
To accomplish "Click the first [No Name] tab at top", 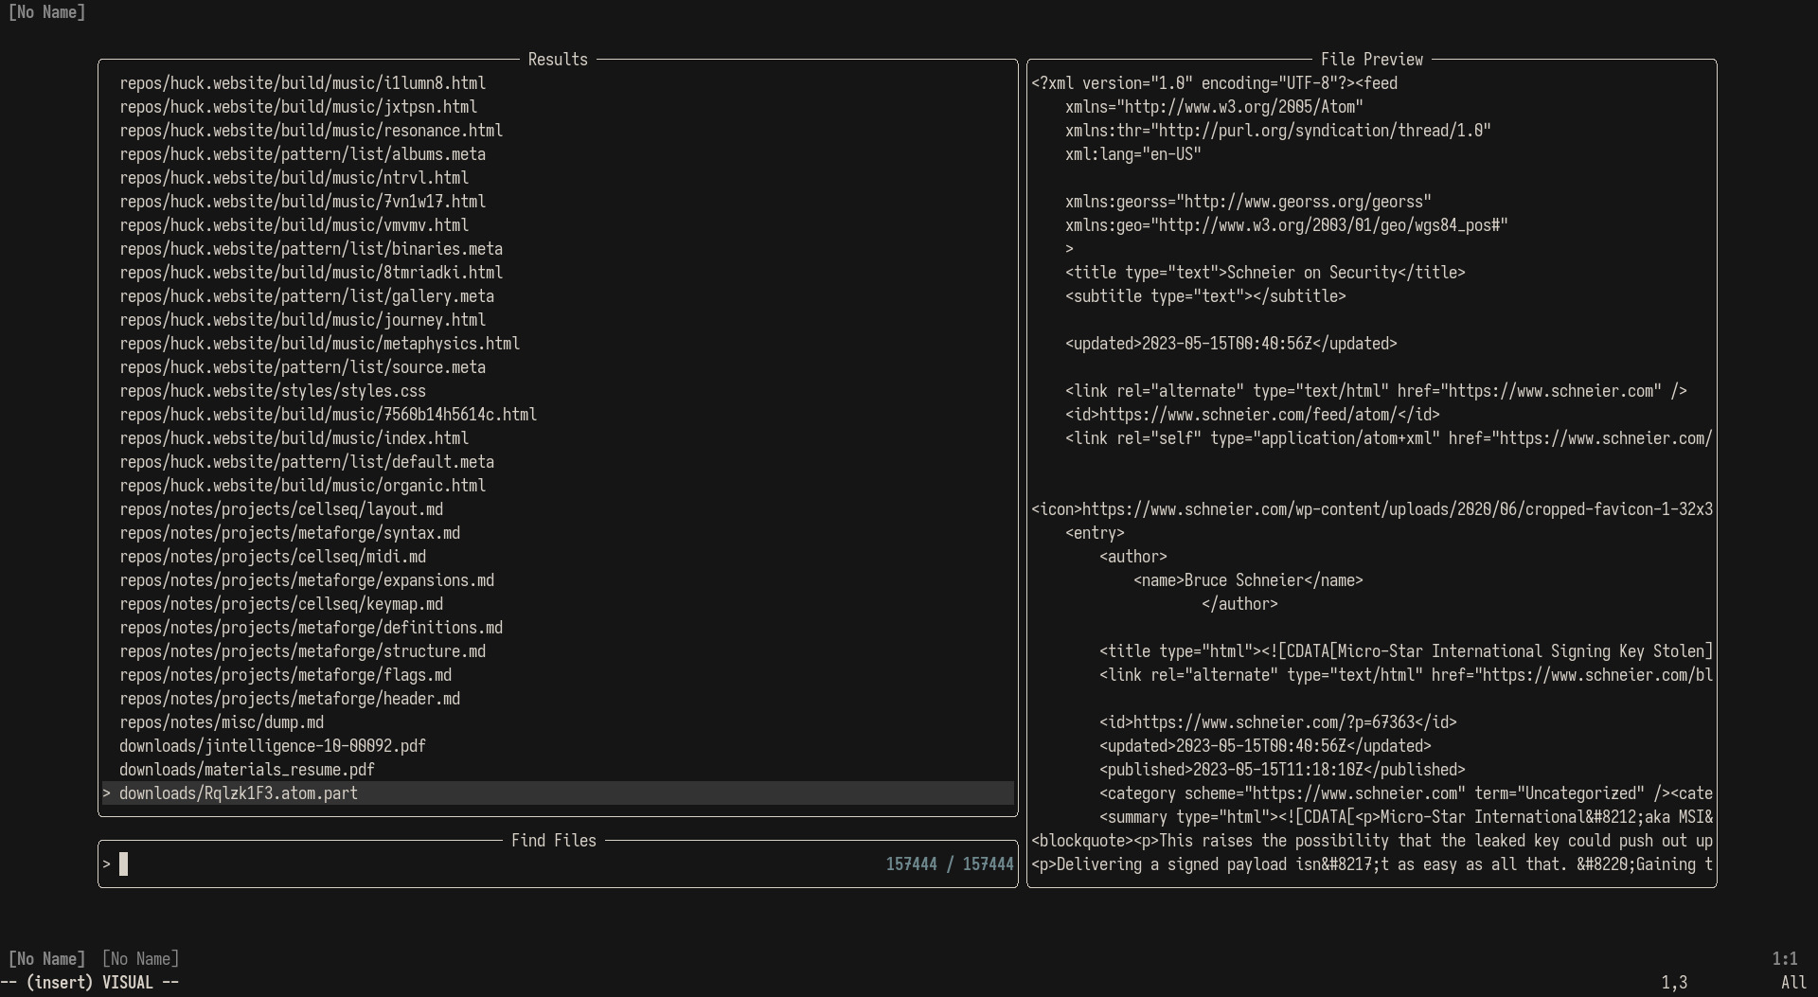I will pos(46,12).
